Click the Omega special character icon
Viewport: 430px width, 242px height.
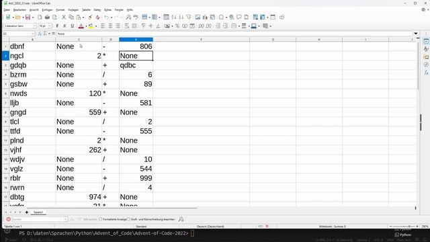(221, 17)
